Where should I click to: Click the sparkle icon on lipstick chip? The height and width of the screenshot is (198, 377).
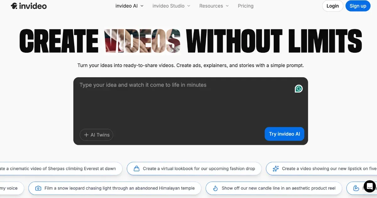(x=276, y=169)
